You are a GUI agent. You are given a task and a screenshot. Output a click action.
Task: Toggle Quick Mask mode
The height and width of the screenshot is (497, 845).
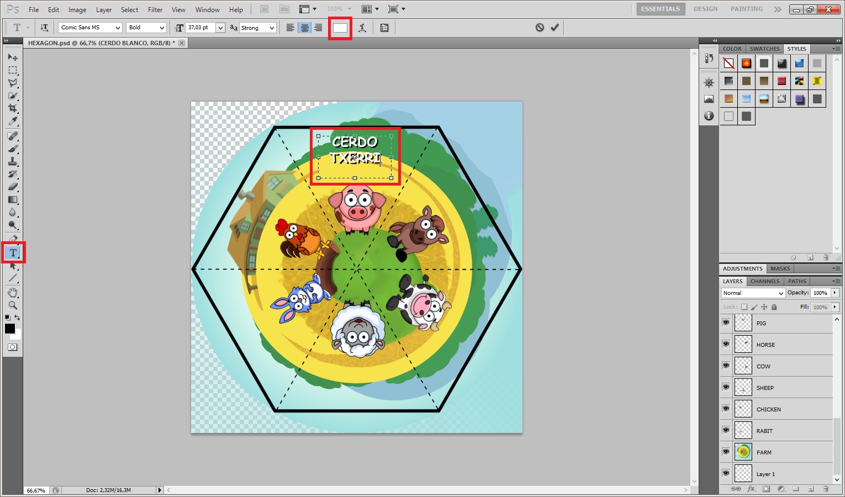pyautogui.click(x=12, y=347)
